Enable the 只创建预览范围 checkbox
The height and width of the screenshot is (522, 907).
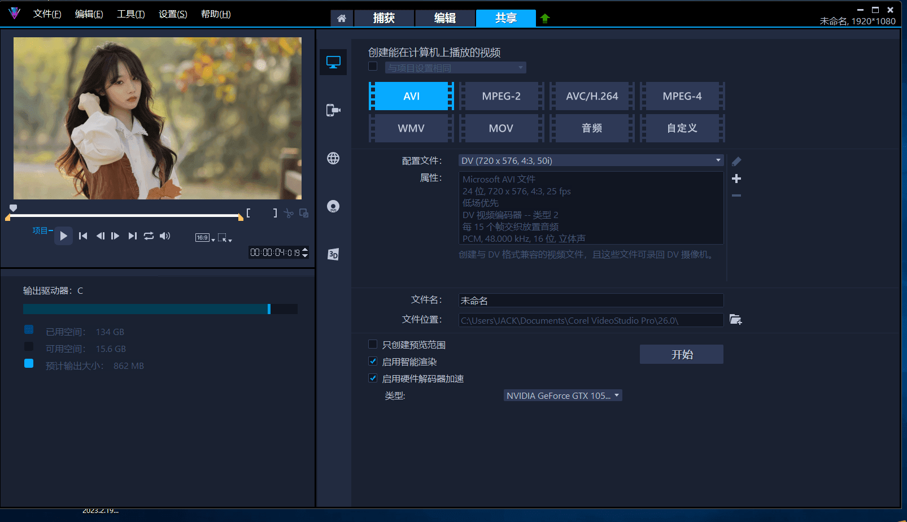click(373, 343)
